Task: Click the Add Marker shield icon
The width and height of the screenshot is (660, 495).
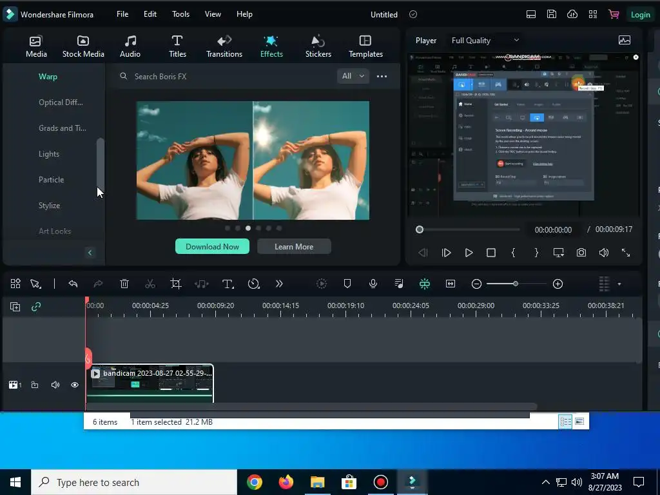Action: coord(347,284)
